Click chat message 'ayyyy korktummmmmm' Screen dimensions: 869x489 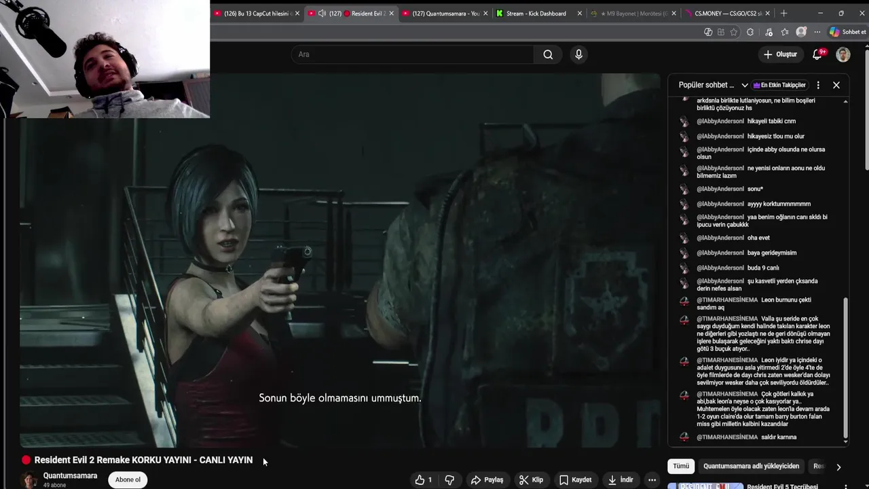click(x=779, y=204)
